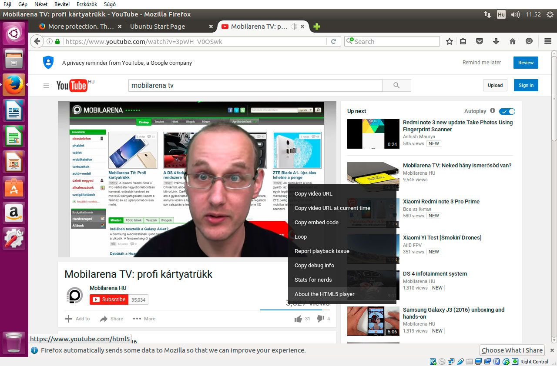Open DS 4 infotainment system video
This screenshot has height=366, width=557.
point(435,274)
